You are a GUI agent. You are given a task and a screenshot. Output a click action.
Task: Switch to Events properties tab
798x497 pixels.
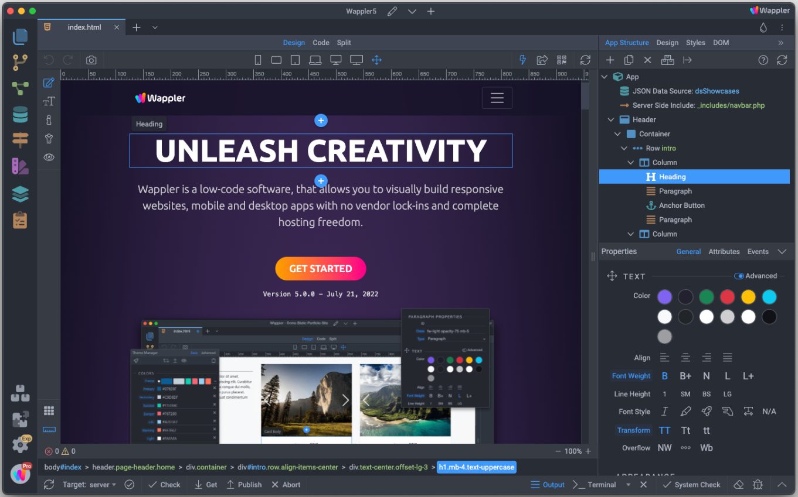click(x=758, y=252)
